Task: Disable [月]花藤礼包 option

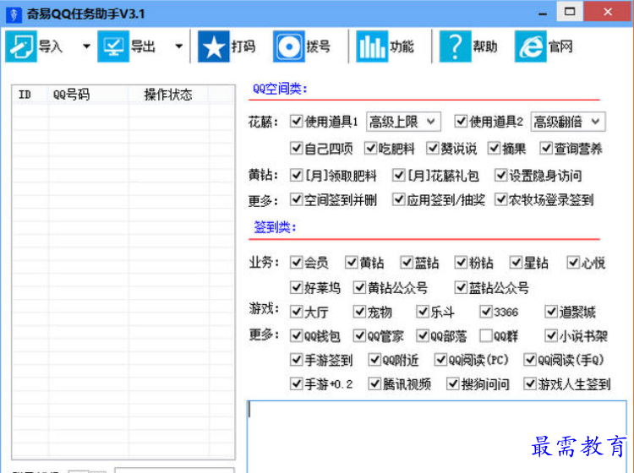Action: 399,176
